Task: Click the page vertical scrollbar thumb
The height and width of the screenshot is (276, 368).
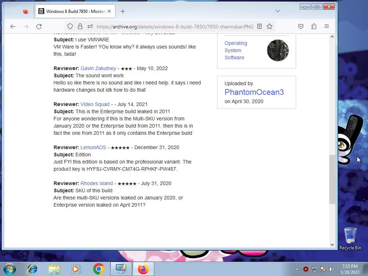Action: 332,179
